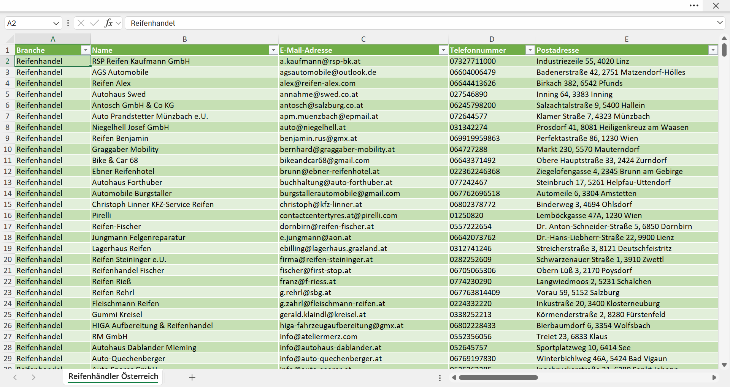Click the horizontal scroll right arrow
This screenshot has height=387, width=730.
[x=714, y=378]
